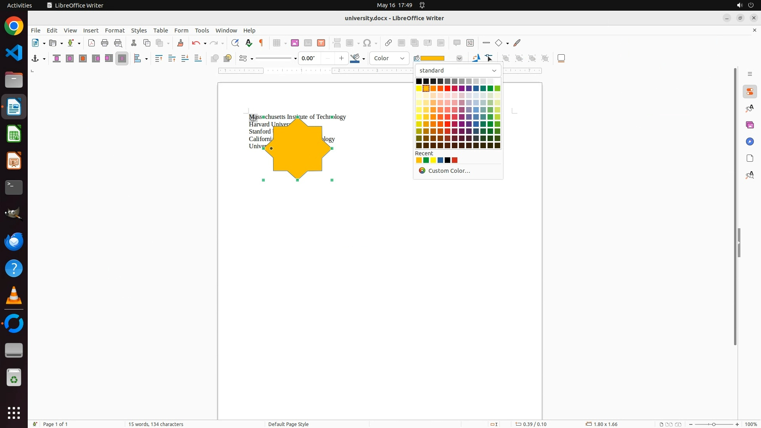Open the Format menu

click(x=115, y=31)
